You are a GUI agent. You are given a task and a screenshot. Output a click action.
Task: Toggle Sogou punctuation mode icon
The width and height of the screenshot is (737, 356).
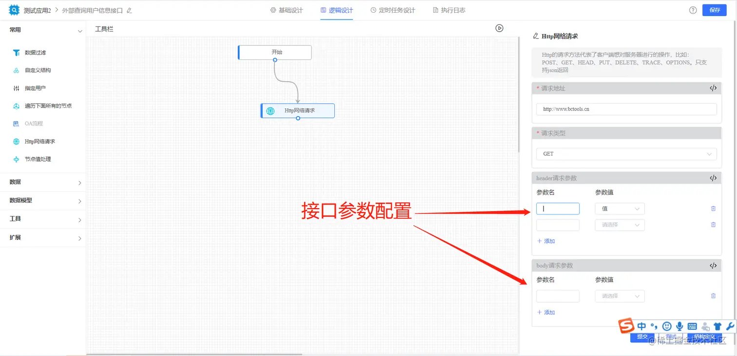[x=654, y=327]
